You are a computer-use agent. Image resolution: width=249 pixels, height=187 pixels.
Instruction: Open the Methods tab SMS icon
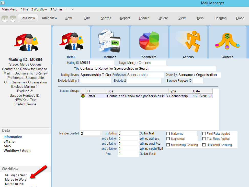110,41
